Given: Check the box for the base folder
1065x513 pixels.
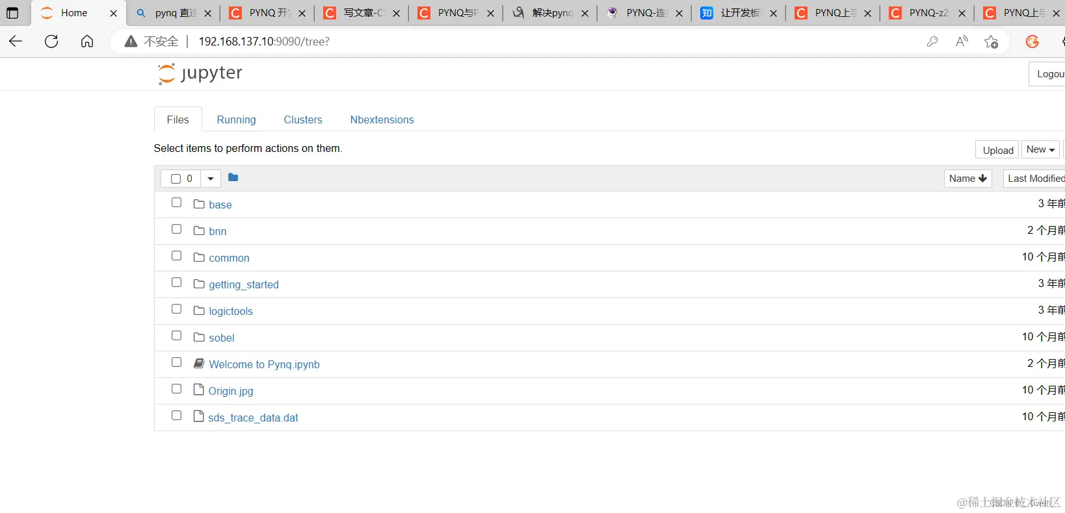Looking at the screenshot, I should pos(176,203).
